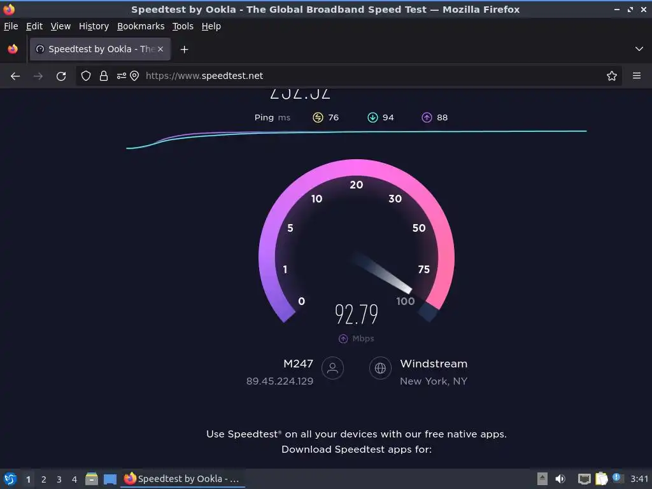Viewport: 652px width, 489px height.
Task: Switch to workspace 2
Action: coord(44,479)
